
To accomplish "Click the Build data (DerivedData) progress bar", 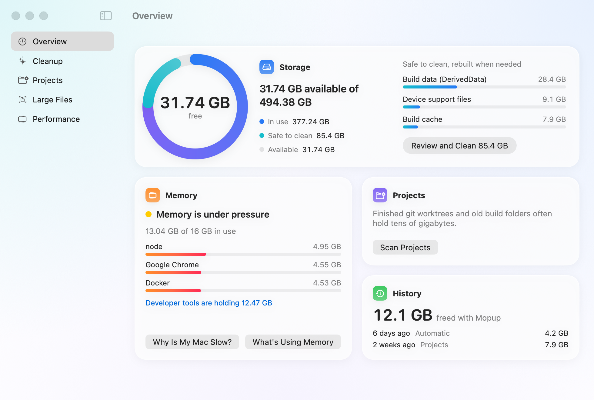I will point(484,87).
